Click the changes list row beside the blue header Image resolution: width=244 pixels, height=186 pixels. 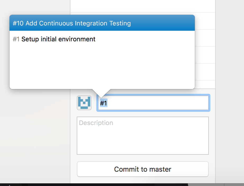pyautogui.click(x=205, y=21)
